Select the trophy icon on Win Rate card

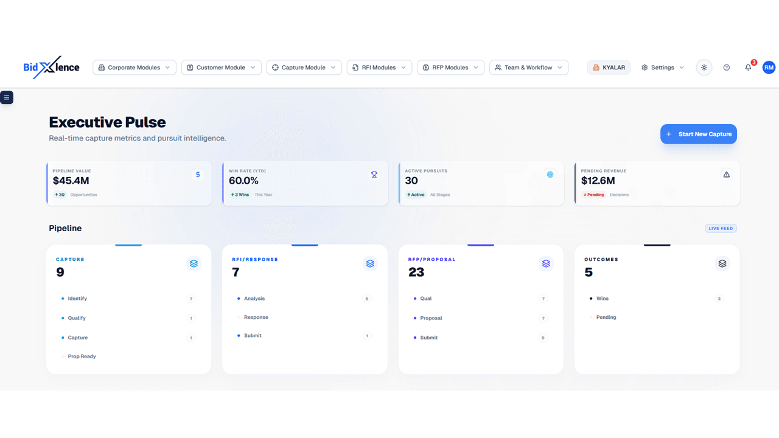click(374, 175)
